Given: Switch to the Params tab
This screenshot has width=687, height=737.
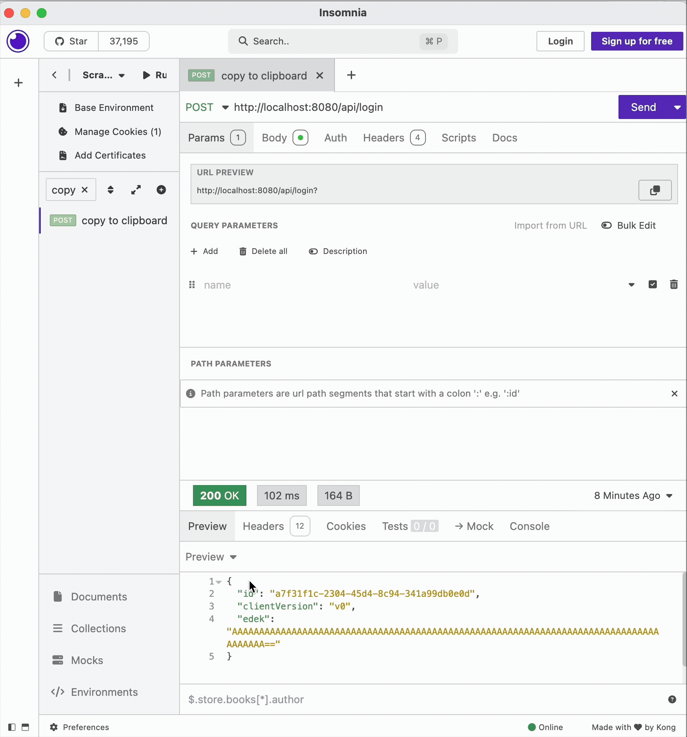Looking at the screenshot, I should (x=217, y=138).
